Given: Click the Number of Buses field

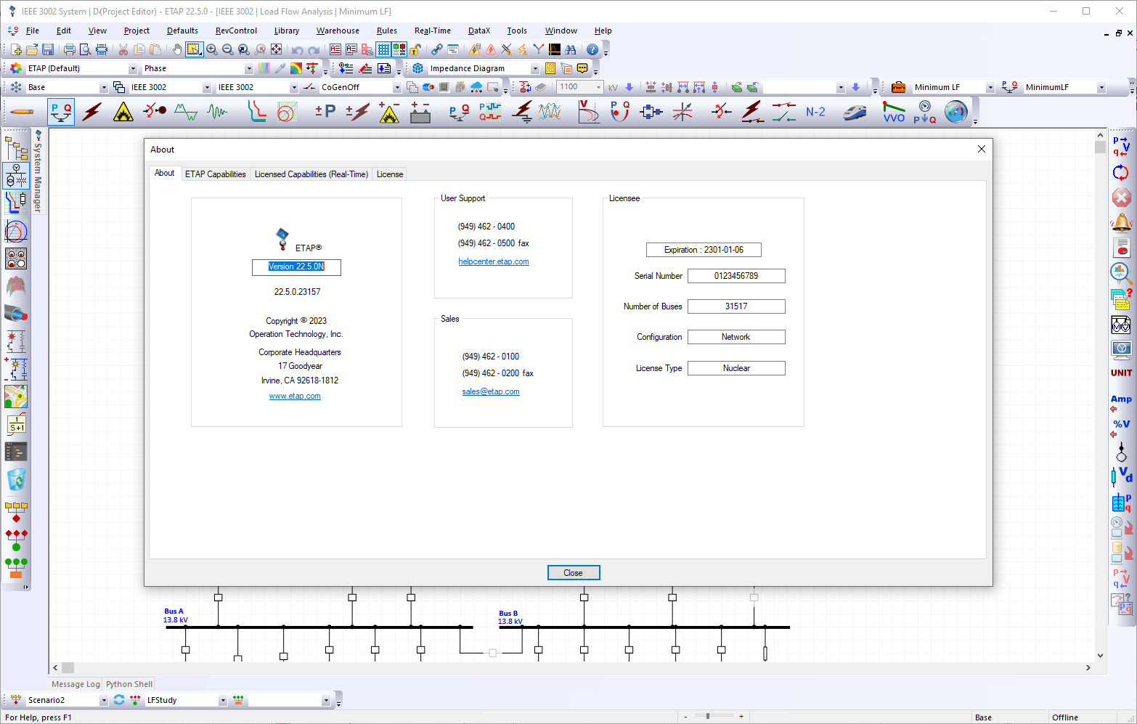Looking at the screenshot, I should coord(736,306).
